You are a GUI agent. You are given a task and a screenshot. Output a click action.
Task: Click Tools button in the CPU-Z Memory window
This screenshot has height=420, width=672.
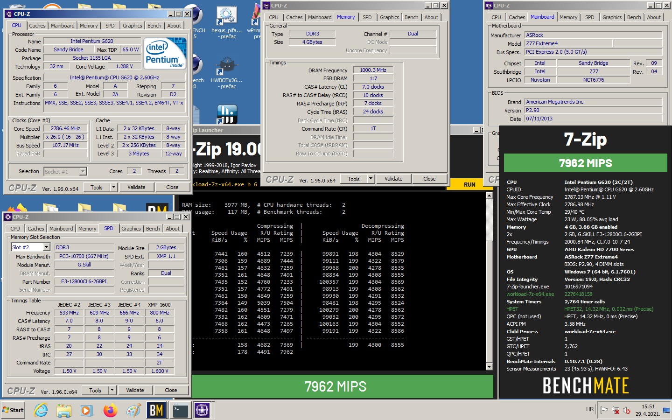pyautogui.click(x=354, y=179)
